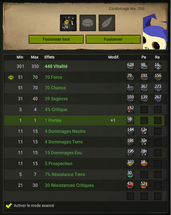Apply the Pa Force rune showing 191
The height and width of the screenshot is (215, 171).
144,77
